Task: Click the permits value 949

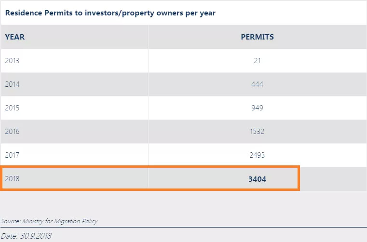Action: (x=257, y=108)
